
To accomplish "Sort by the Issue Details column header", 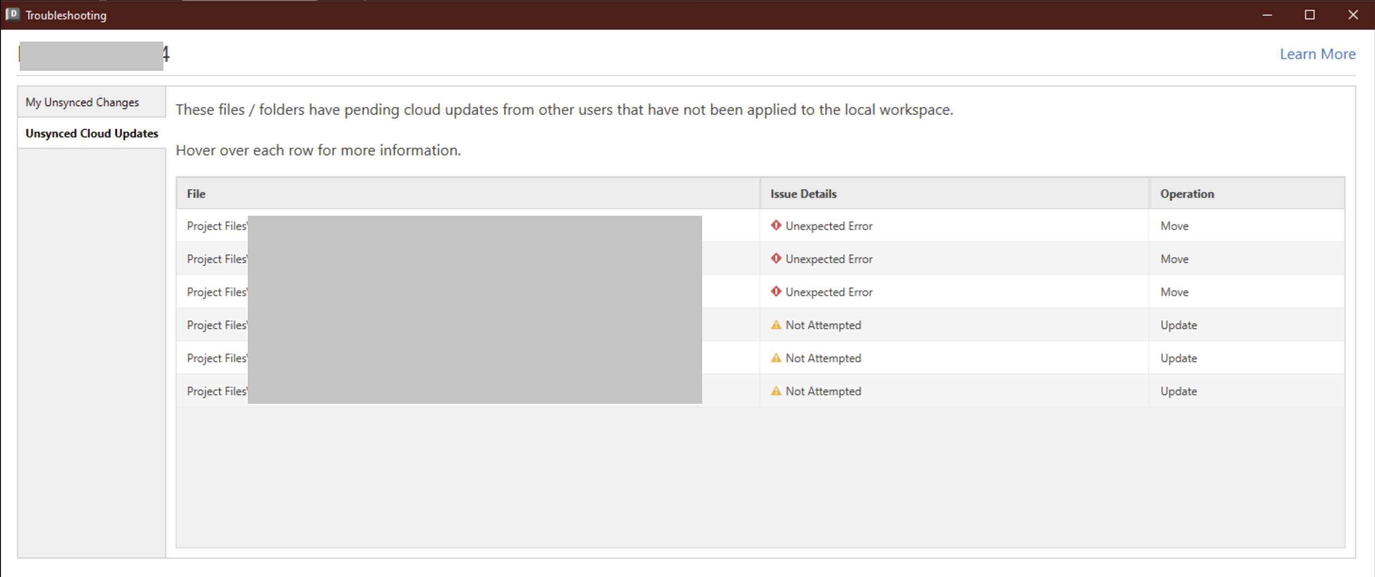I will (803, 193).
